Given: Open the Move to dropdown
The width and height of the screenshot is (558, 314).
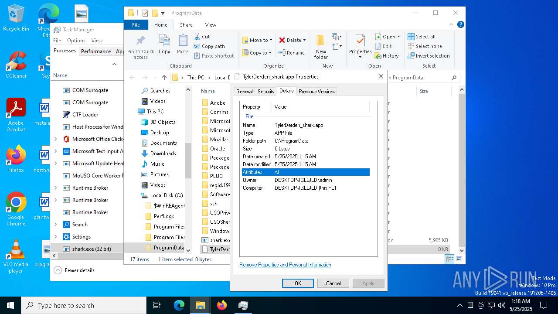Looking at the screenshot, I should click(x=257, y=40).
